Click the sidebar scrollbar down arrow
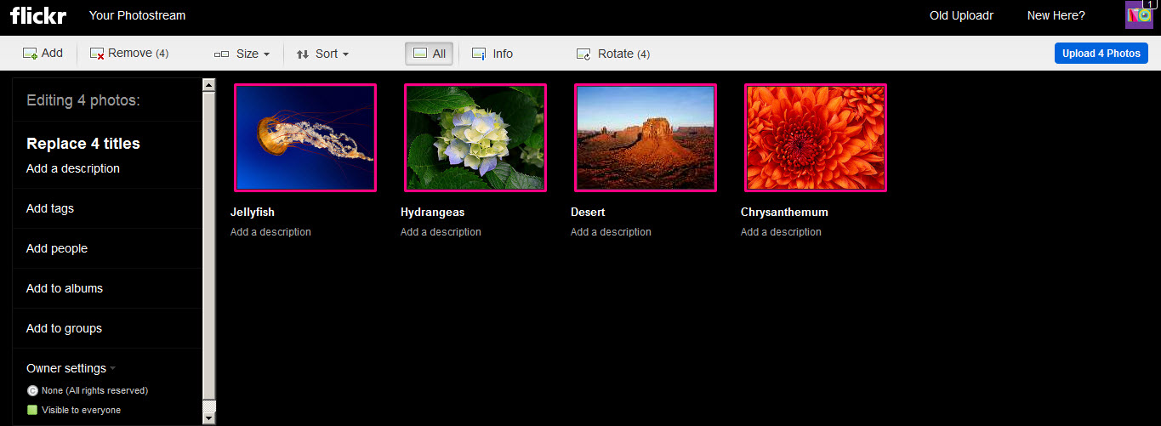 (209, 418)
